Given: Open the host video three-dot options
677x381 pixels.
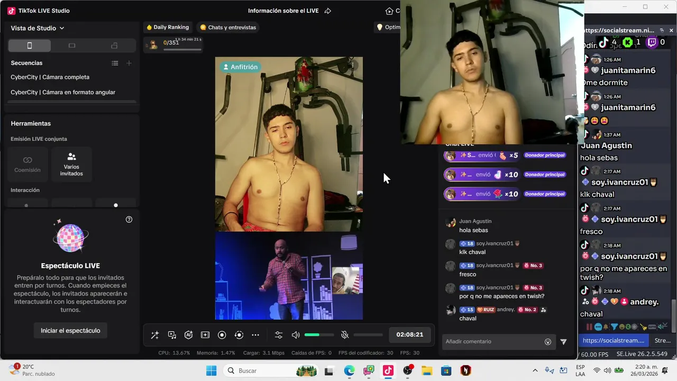Looking at the screenshot, I should (x=353, y=65).
